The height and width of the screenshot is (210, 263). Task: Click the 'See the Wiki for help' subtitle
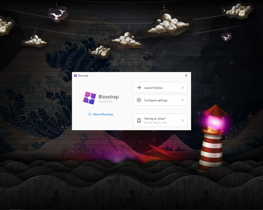156,123
